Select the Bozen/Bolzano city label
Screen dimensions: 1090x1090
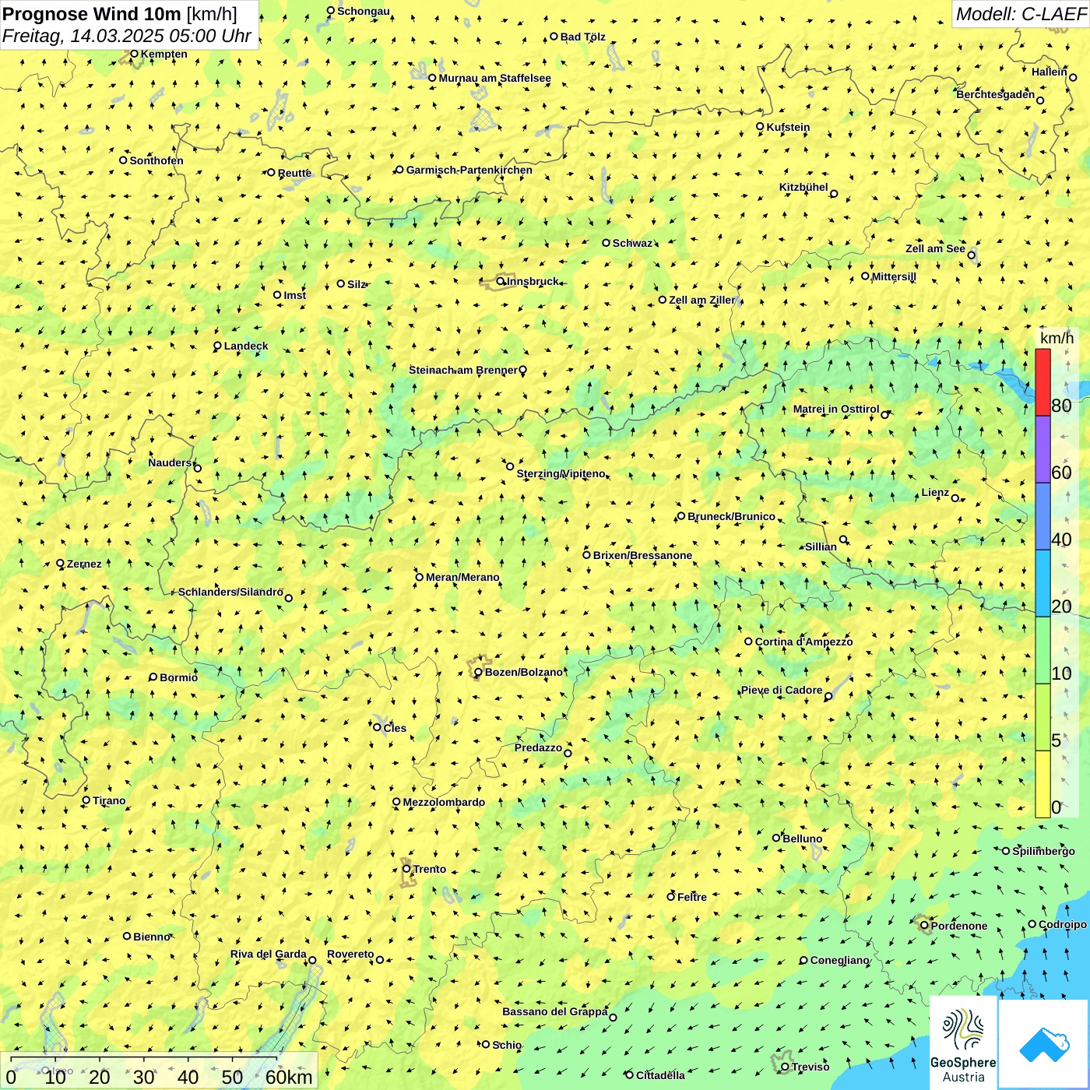[x=523, y=672]
